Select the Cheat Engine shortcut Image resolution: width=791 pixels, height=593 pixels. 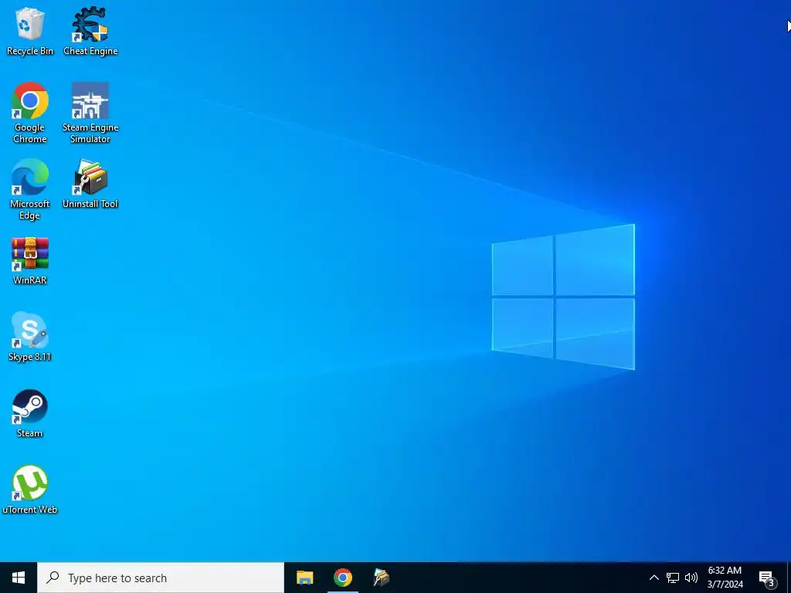click(90, 31)
